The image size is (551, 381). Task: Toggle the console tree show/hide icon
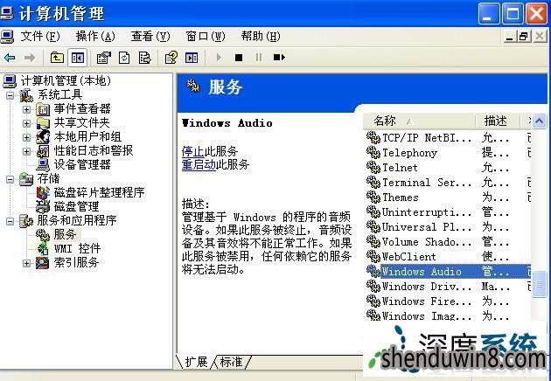click(x=77, y=58)
